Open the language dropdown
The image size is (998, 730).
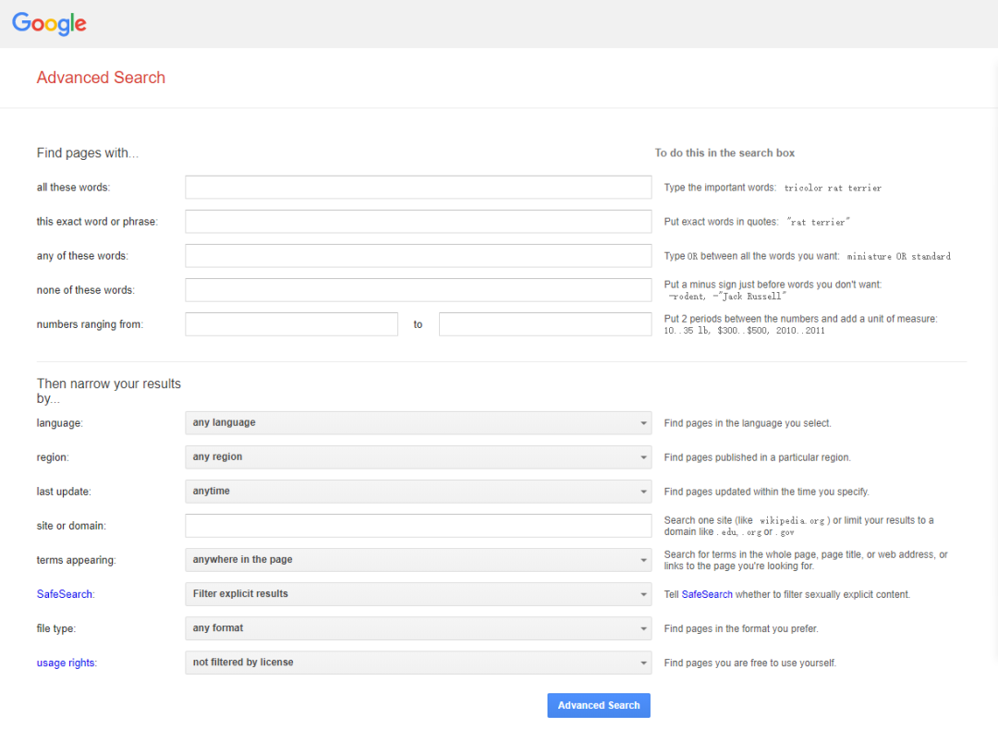(x=418, y=423)
